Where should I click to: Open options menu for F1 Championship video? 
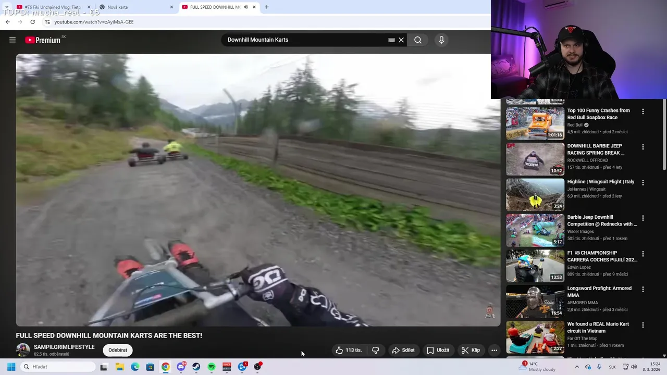tap(643, 254)
